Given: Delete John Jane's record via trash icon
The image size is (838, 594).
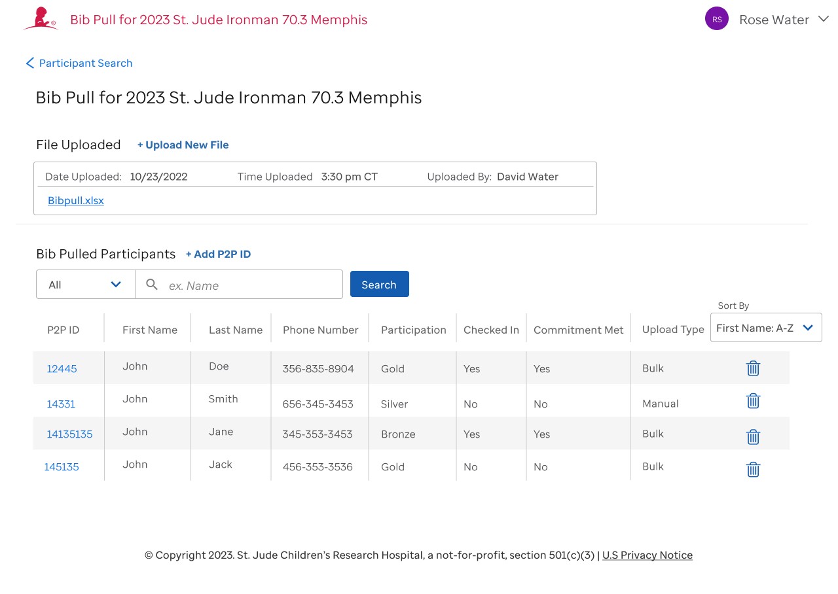Looking at the screenshot, I should pyautogui.click(x=753, y=436).
